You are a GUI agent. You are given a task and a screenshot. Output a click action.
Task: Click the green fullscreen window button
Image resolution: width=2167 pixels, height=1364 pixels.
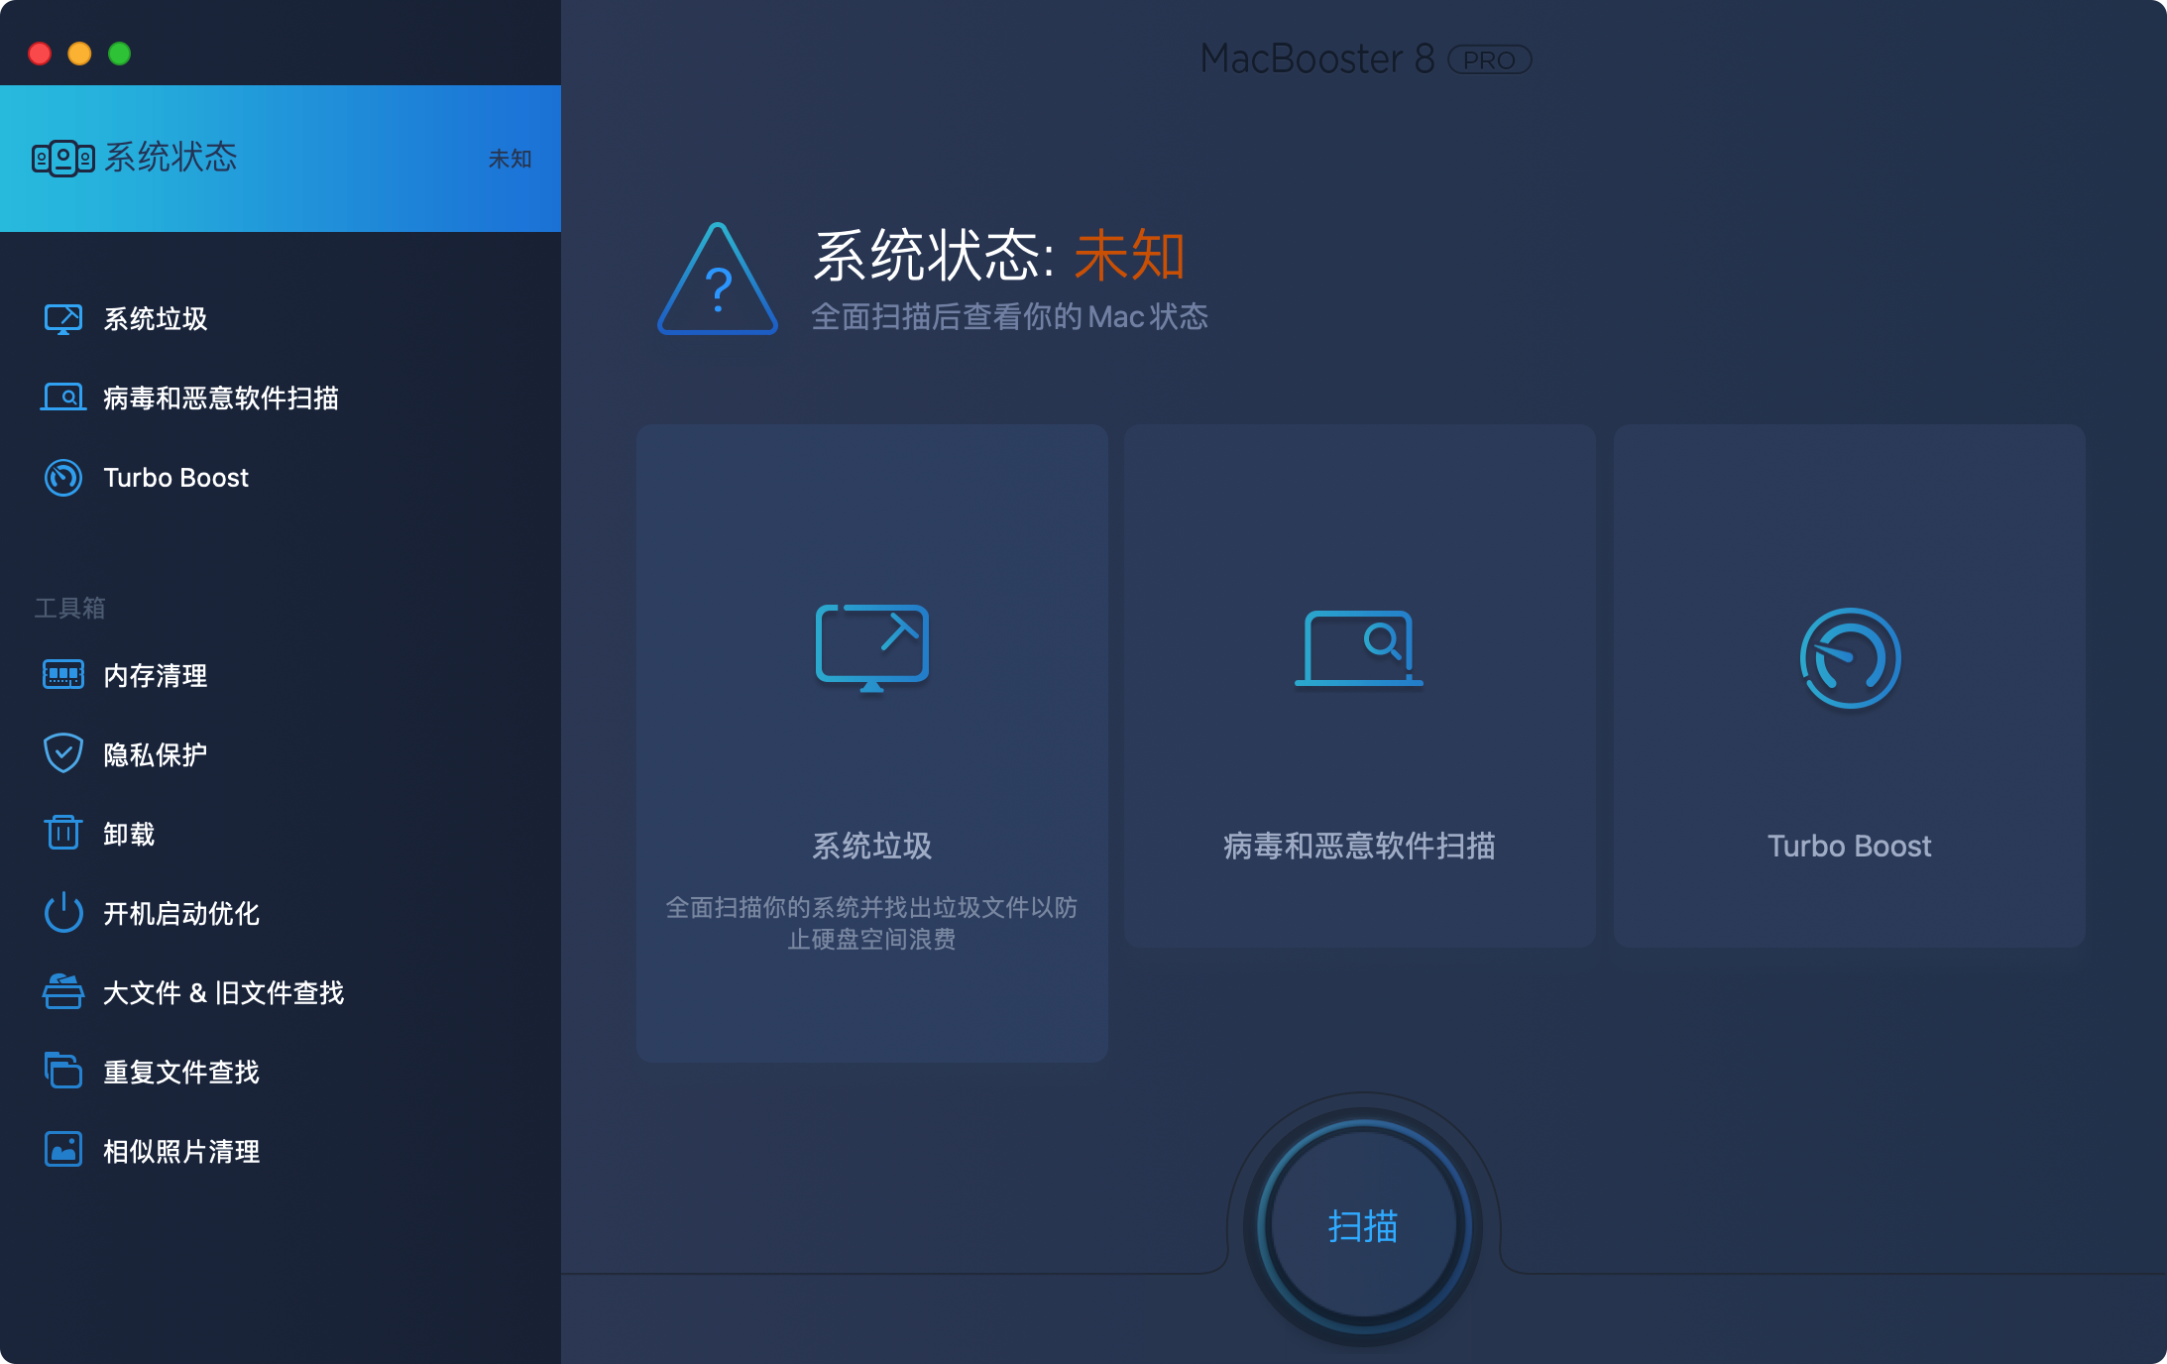[120, 54]
